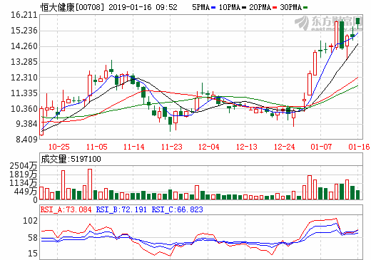Click the 20PMA legend label
371x260 pixels.
pyautogui.click(x=260, y=7)
